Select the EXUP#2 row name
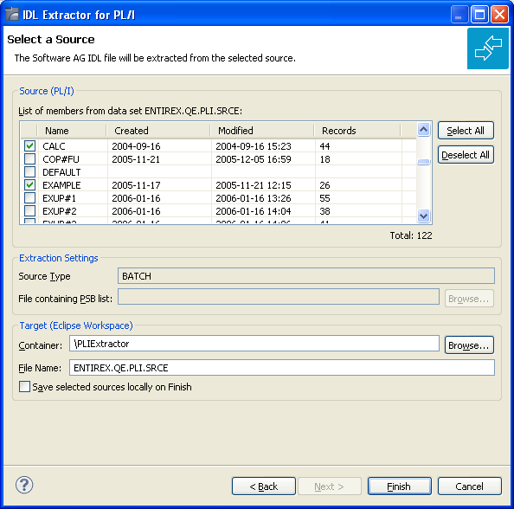 [x=60, y=211]
